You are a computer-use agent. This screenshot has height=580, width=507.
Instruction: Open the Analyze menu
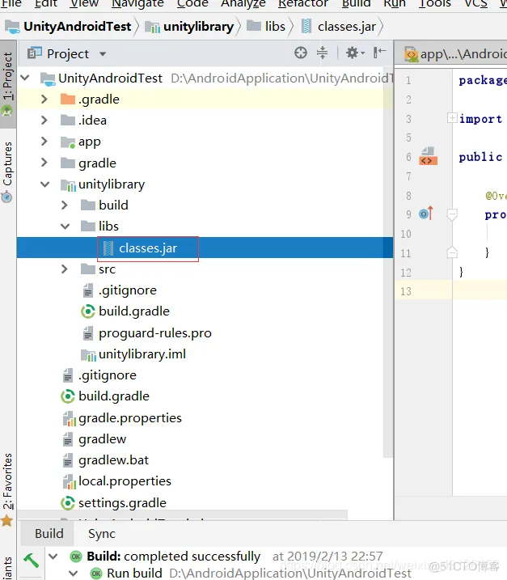[243, 3]
